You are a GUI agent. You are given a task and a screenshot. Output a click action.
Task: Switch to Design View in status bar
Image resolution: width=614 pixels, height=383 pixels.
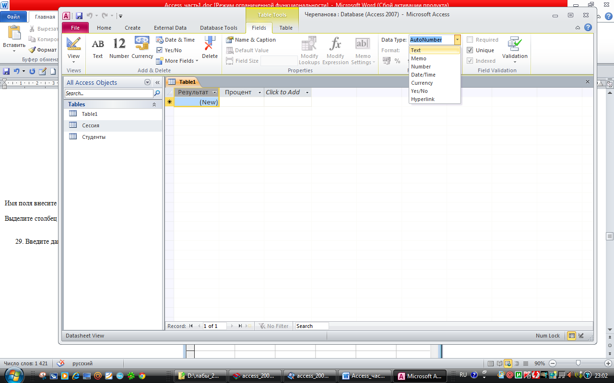click(x=581, y=336)
